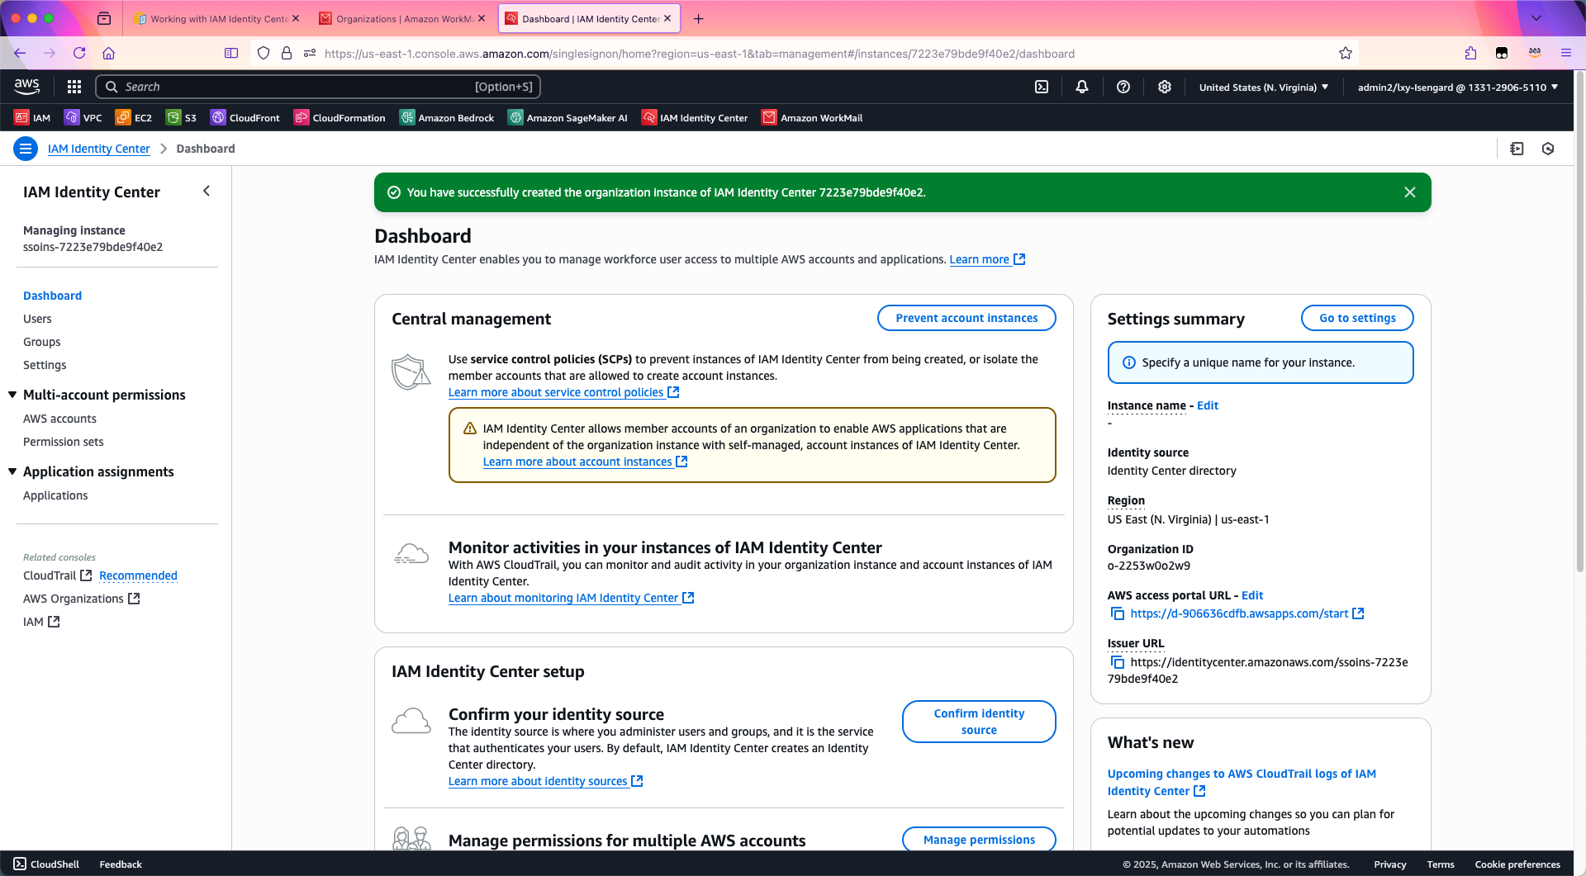
Task: Open a new browser tab
Action: pos(699,18)
